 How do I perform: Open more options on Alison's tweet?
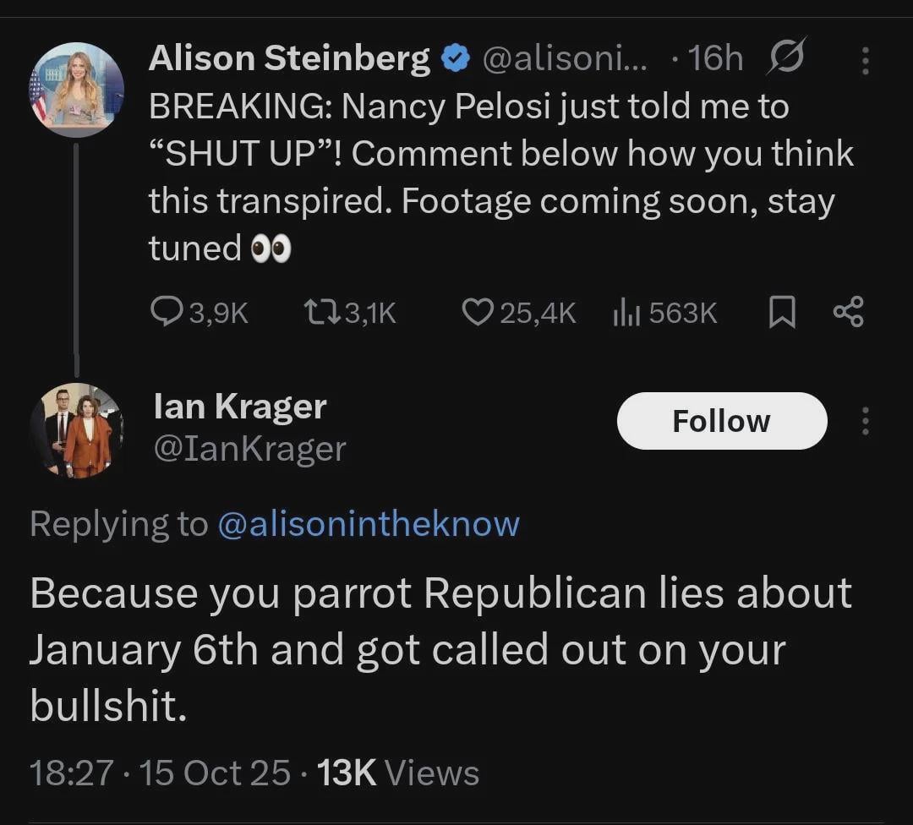[x=864, y=60]
